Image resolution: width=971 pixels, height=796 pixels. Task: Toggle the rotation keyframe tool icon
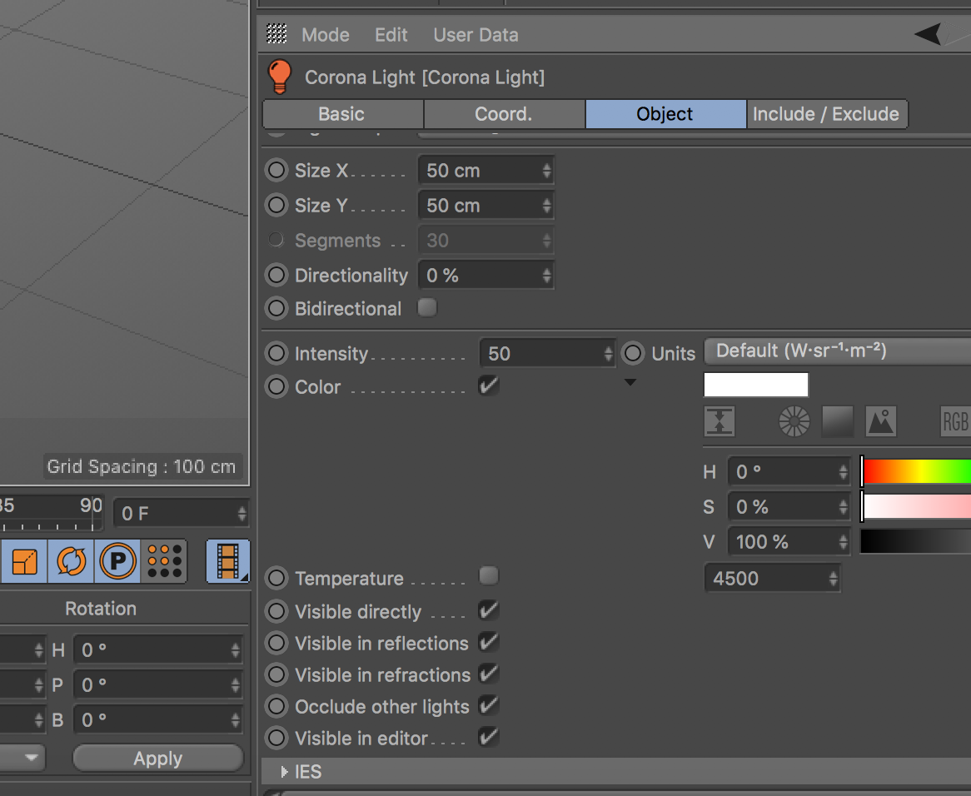point(72,561)
